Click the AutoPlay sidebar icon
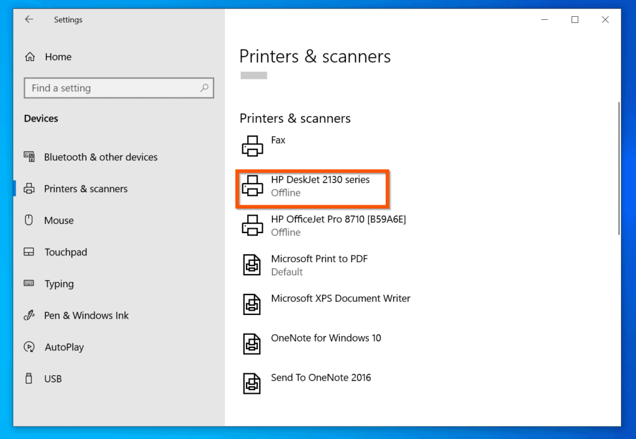The height and width of the screenshot is (439, 636). pos(29,347)
